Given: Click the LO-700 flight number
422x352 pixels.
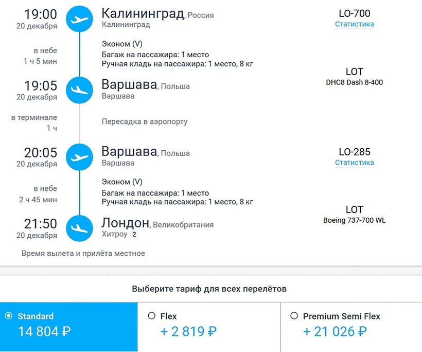Looking at the screenshot, I should tap(354, 13).
